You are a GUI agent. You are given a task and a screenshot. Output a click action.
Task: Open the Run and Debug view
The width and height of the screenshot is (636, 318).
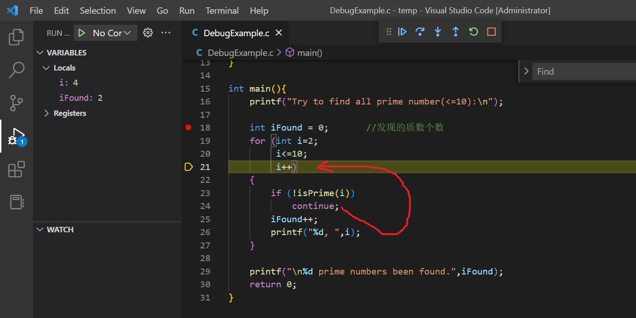[17, 137]
